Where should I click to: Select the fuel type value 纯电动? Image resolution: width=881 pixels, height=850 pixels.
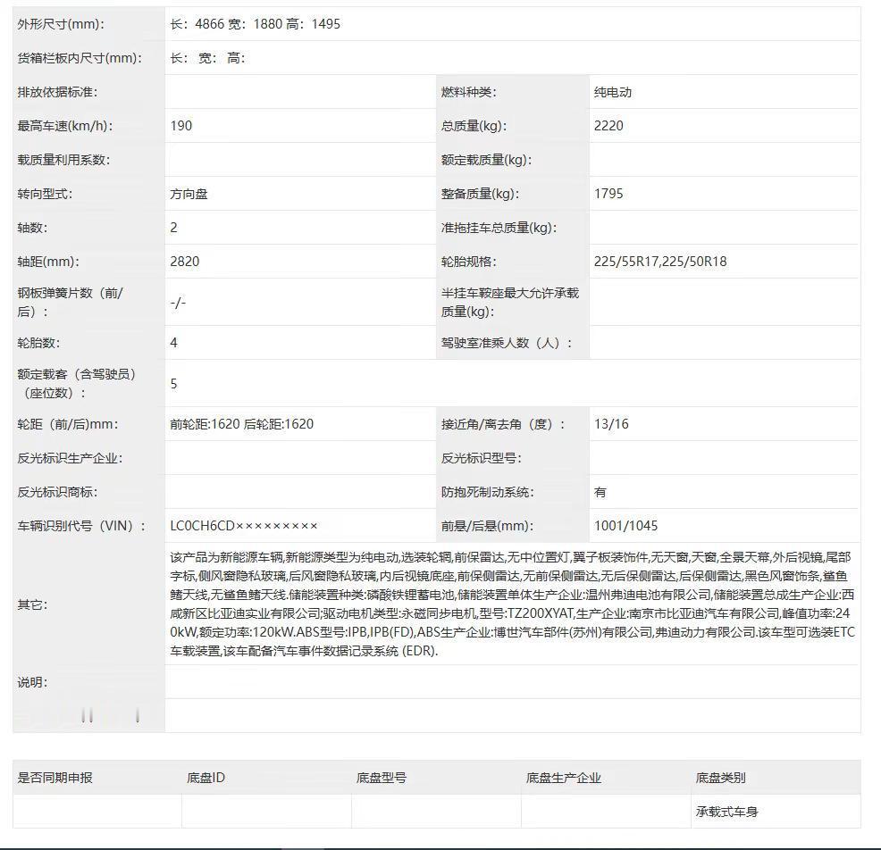pyautogui.click(x=613, y=92)
